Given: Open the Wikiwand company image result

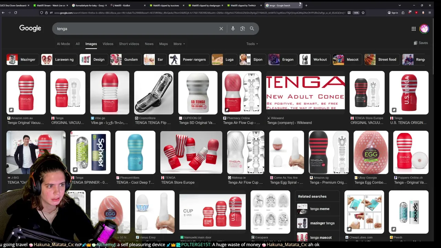Looking at the screenshot, I should pyautogui.click(x=305, y=93).
